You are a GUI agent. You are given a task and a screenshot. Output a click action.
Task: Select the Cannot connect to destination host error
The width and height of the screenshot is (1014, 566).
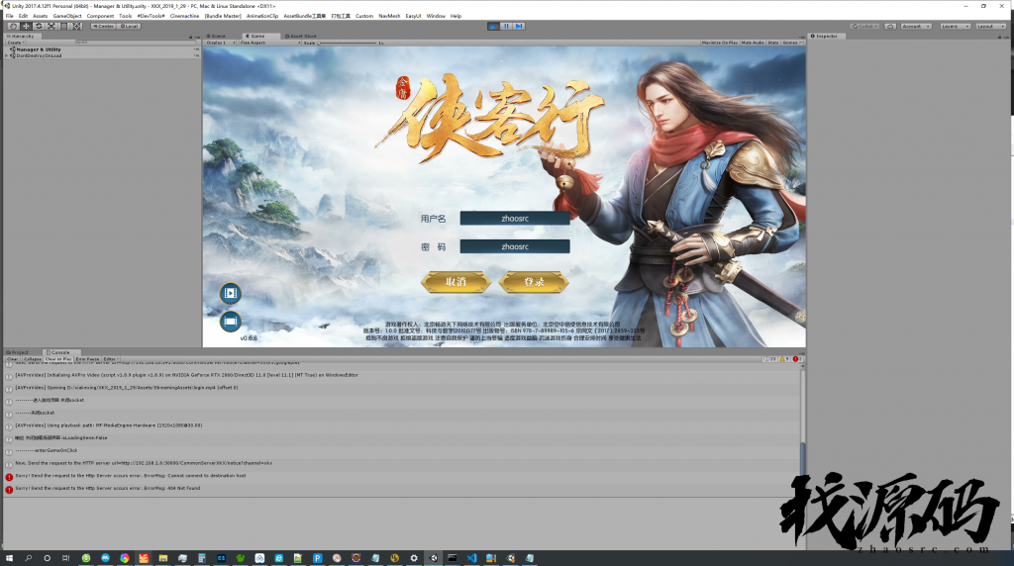click(401, 476)
